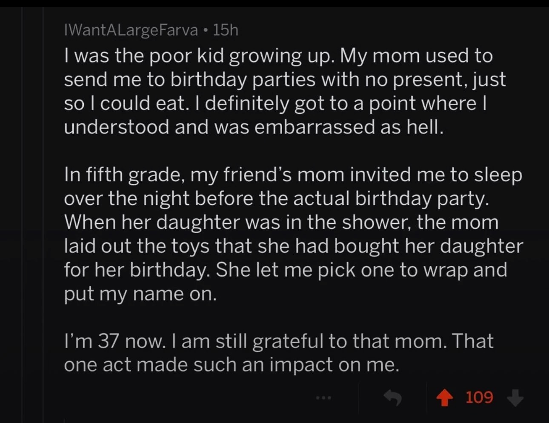Tap the line 'one act made such an impact on me.'
The image size is (549, 423).
pos(232,365)
